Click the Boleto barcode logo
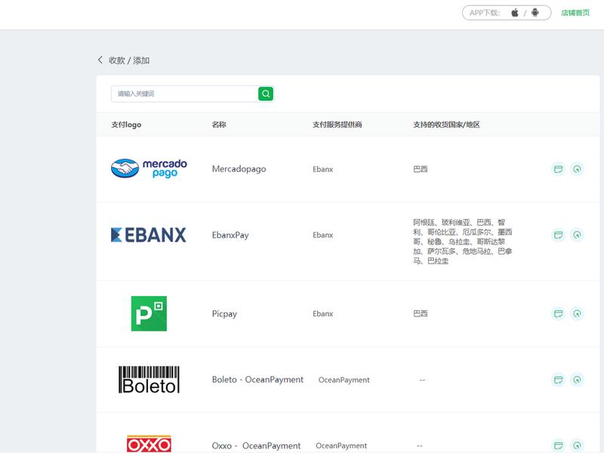Screen dimensions: 604x453 [x=149, y=380]
